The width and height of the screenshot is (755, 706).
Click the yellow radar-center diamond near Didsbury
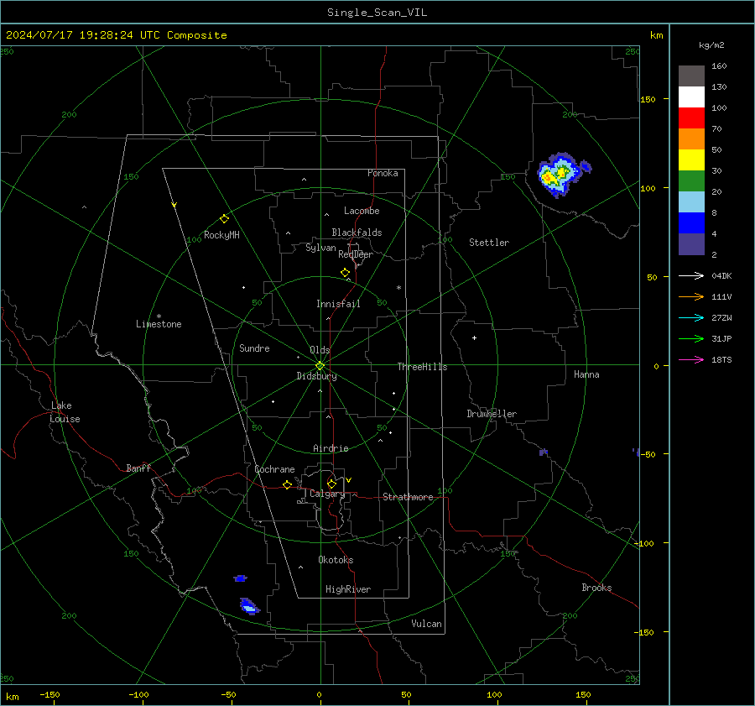pyautogui.click(x=320, y=366)
